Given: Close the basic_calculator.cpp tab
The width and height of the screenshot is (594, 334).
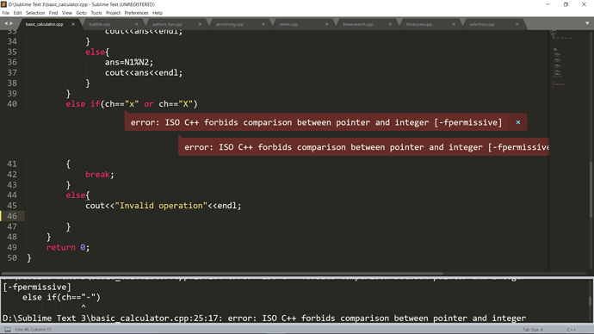Looking at the screenshot, I should pyautogui.click(x=73, y=24).
